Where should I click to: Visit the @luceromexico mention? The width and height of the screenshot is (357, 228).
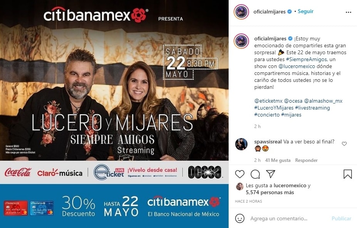pos(297,66)
